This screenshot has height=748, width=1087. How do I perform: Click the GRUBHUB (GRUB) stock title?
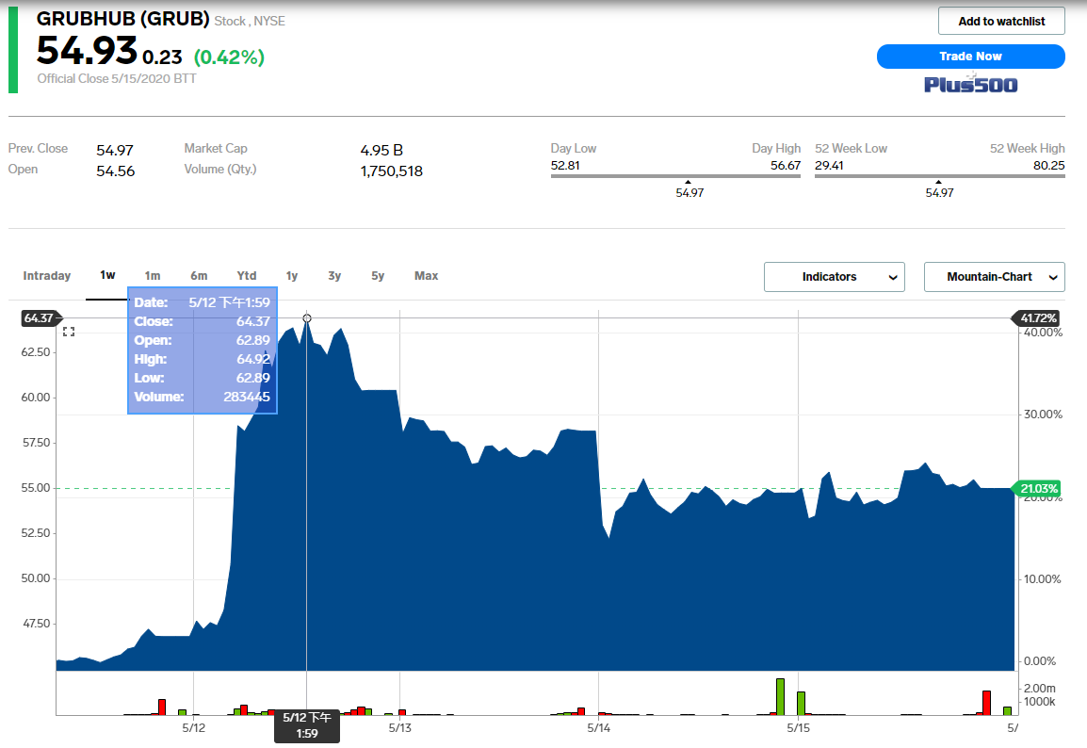point(122,19)
